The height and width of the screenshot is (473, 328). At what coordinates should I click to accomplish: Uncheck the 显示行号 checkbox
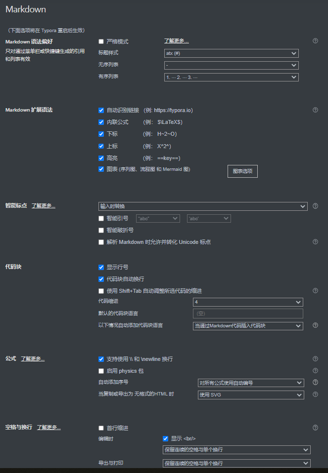pyautogui.click(x=101, y=267)
